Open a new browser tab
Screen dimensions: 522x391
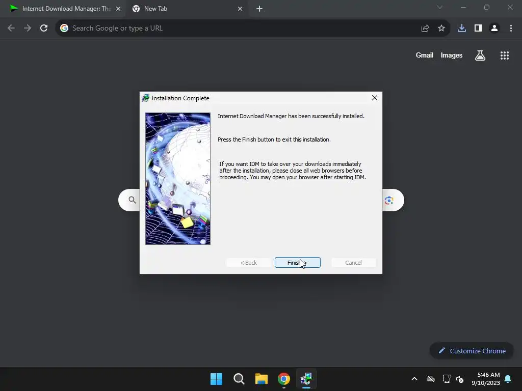pos(259,9)
